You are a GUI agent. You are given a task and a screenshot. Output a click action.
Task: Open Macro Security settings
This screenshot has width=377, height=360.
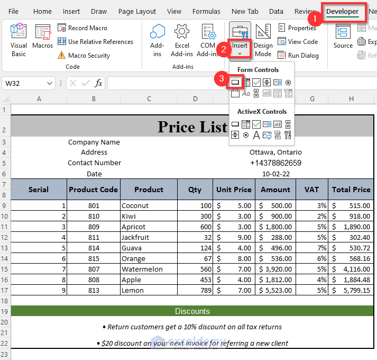pyautogui.click(x=84, y=56)
